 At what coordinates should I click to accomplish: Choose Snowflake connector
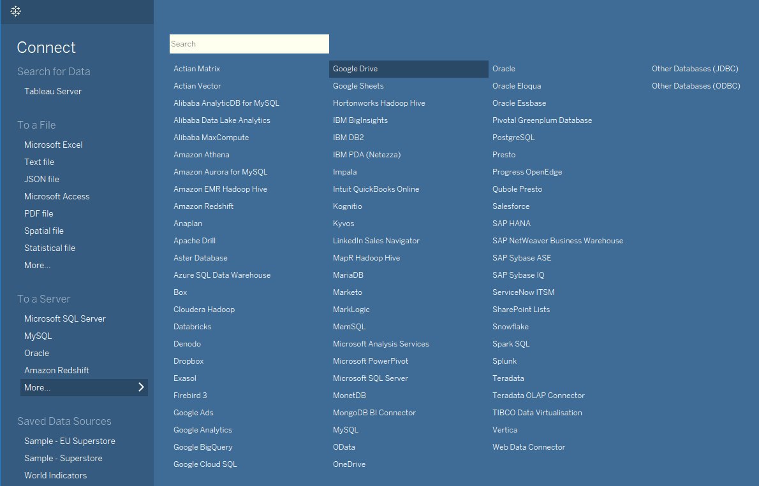pyautogui.click(x=511, y=327)
